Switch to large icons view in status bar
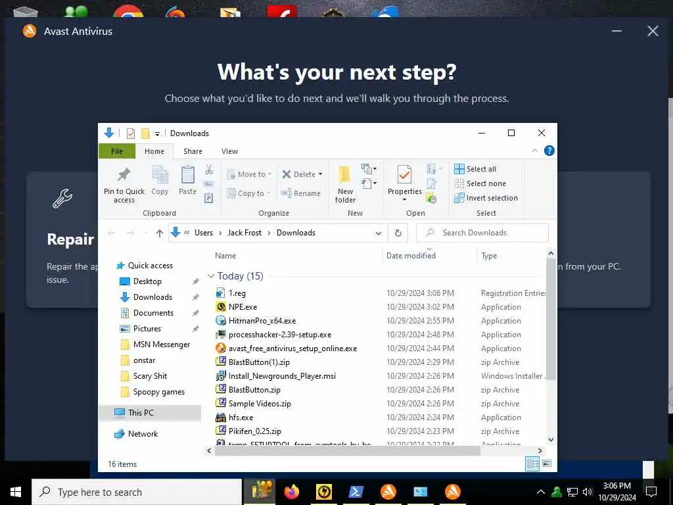This screenshot has width=673, height=505. coord(547,464)
